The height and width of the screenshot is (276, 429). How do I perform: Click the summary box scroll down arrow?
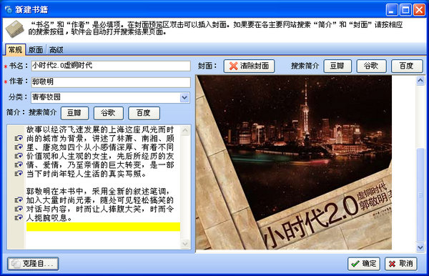click(x=185, y=243)
